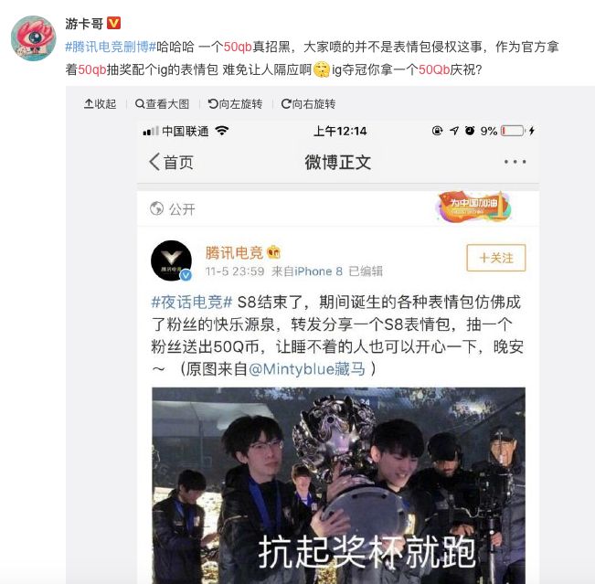The height and width of the screenshot is (584, 595).
Task: Open the #夜话电竞# hashtag
Action: tap(192, 303)
